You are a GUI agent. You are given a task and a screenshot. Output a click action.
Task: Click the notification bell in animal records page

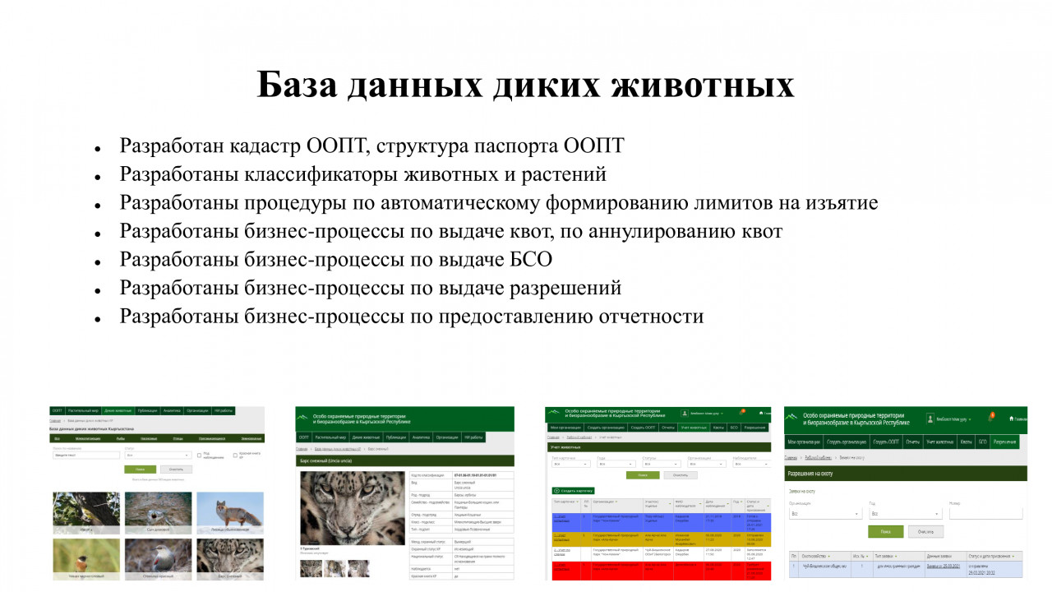pyautogui.click(x=742, y=412)
